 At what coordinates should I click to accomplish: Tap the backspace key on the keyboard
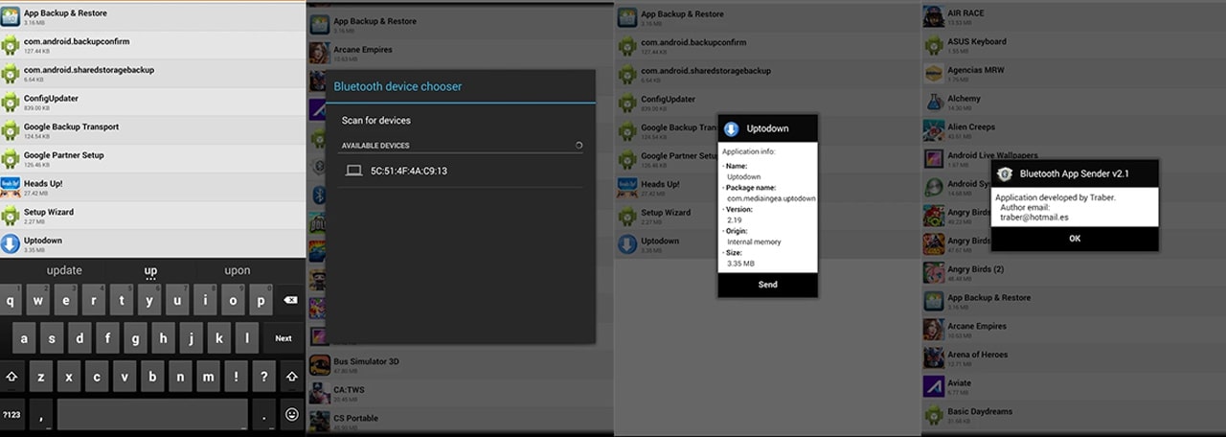(x=290, y=300)
